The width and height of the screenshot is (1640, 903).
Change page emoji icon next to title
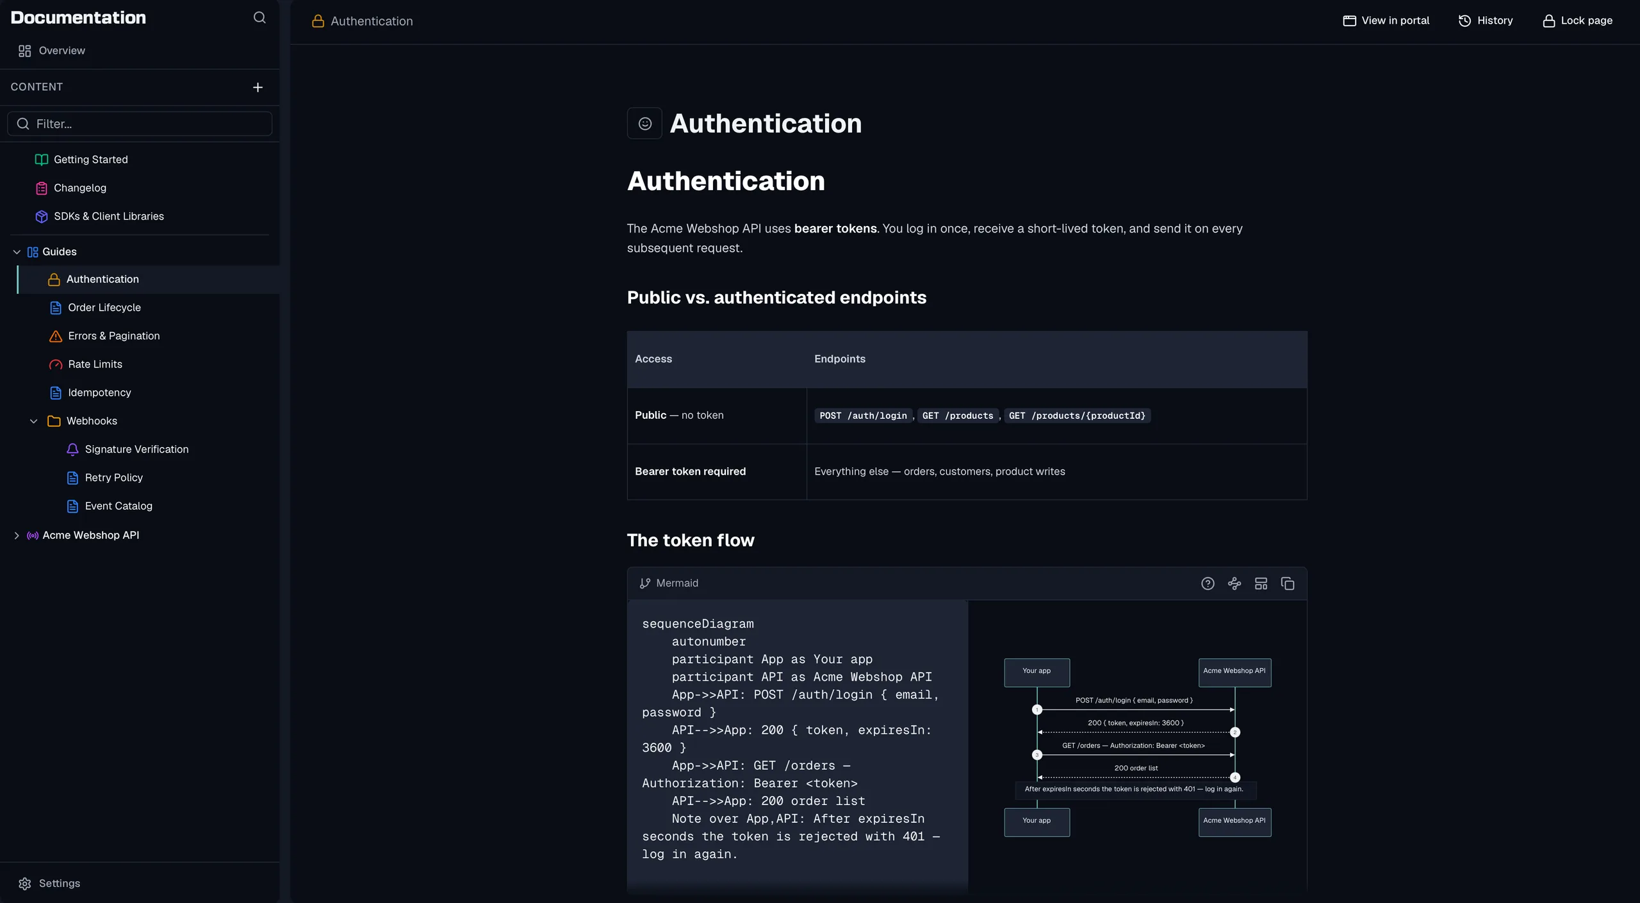[x=644, y=123]
